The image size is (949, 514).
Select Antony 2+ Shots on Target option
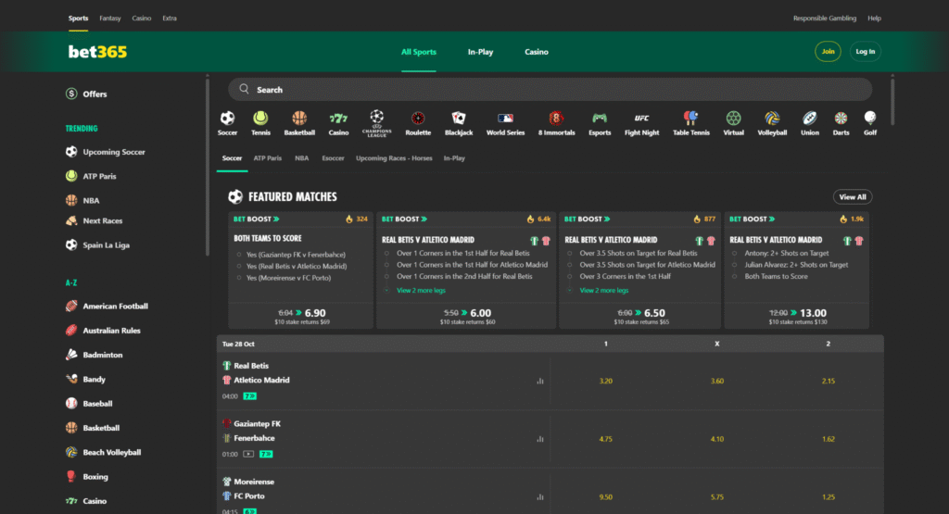click(x=736, y=253)
